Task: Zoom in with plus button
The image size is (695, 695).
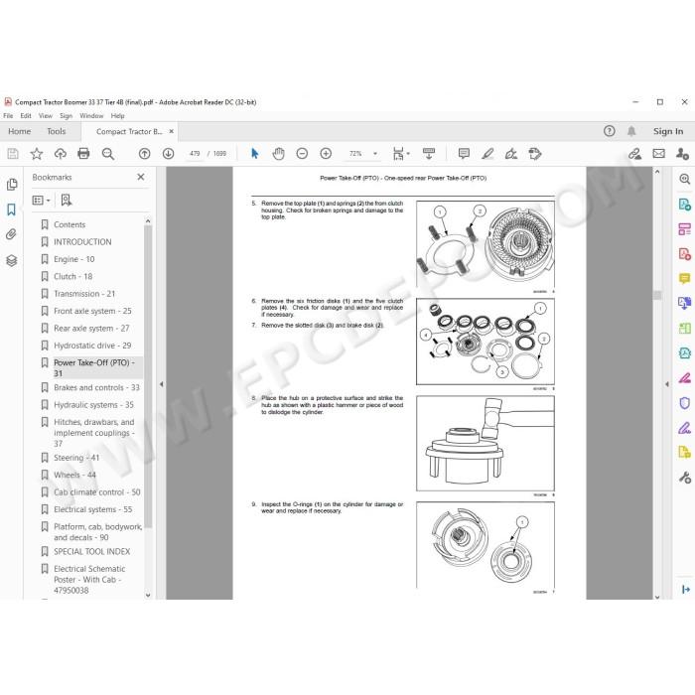Action: click(326, 154)
